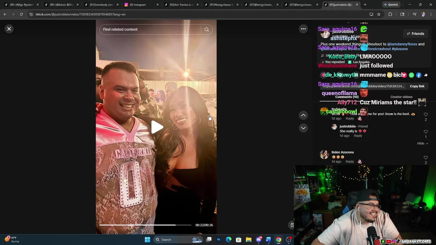
Task: Seek on the video progress bar
Action: [145, 225]
